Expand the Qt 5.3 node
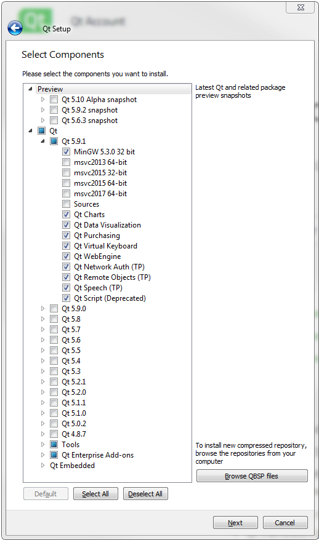Image resolution: width=319 pixels, height=540 pixels. click(42, 371)
